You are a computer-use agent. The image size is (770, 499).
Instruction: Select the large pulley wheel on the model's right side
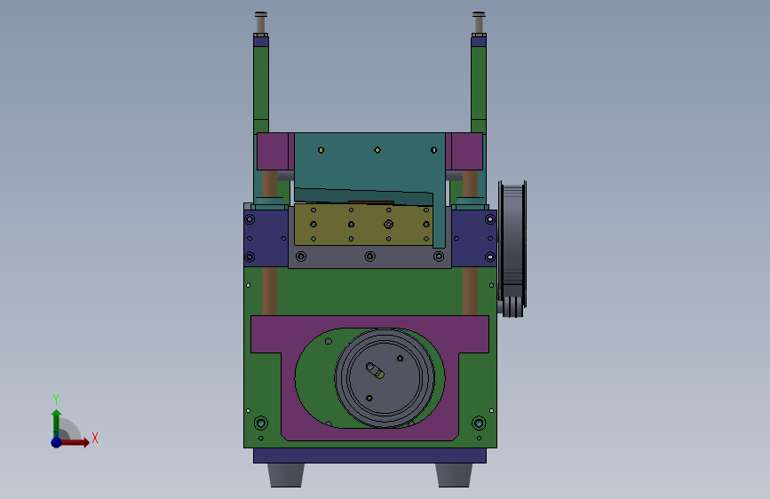point(512,241)
